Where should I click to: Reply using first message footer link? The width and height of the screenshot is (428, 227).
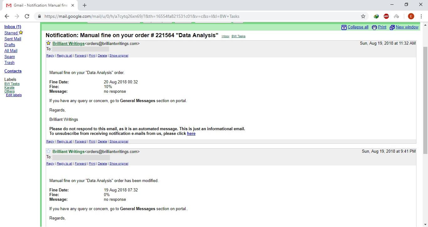(50, 141)
